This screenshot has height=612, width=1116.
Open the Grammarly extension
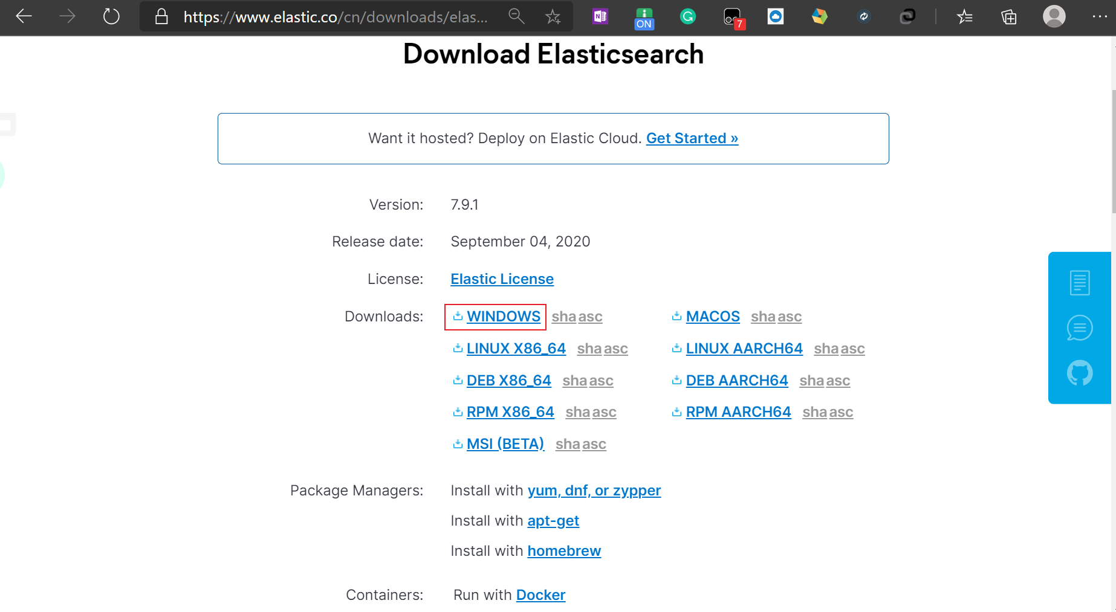click(x=688, y=16)
